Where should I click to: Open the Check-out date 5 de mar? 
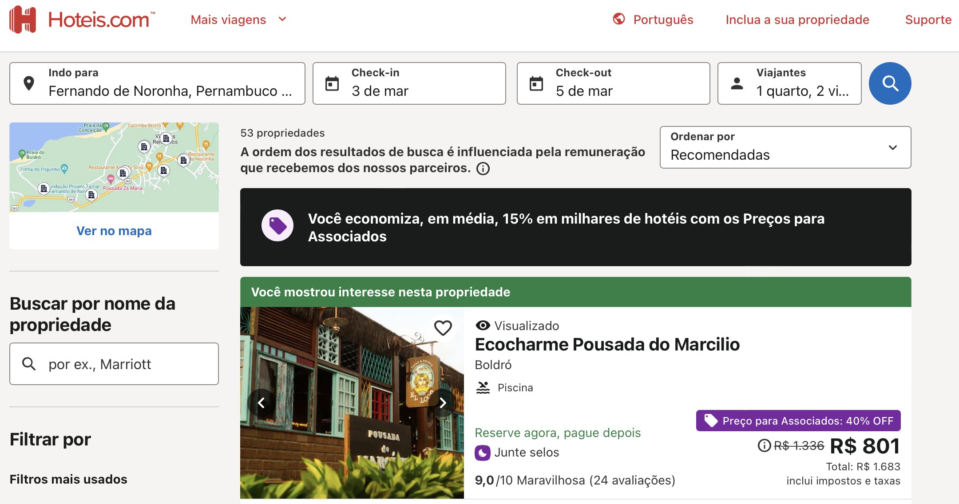tap(613, 83)
